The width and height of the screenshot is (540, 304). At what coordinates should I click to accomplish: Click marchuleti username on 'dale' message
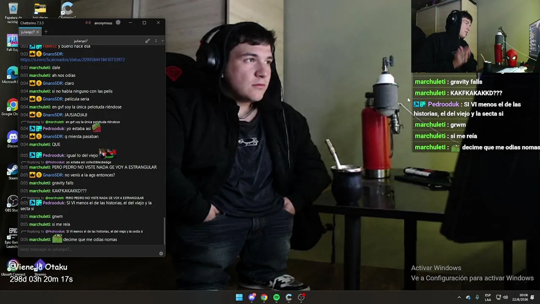coord(40,68)
